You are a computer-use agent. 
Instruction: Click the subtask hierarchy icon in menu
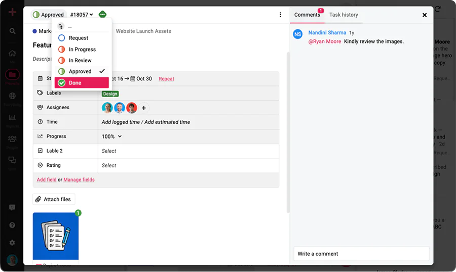[x=61, y=26]
